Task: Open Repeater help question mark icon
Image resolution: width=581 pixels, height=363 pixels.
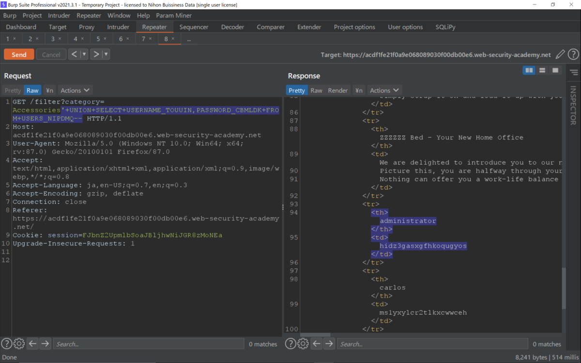Action: coord(573,54)
